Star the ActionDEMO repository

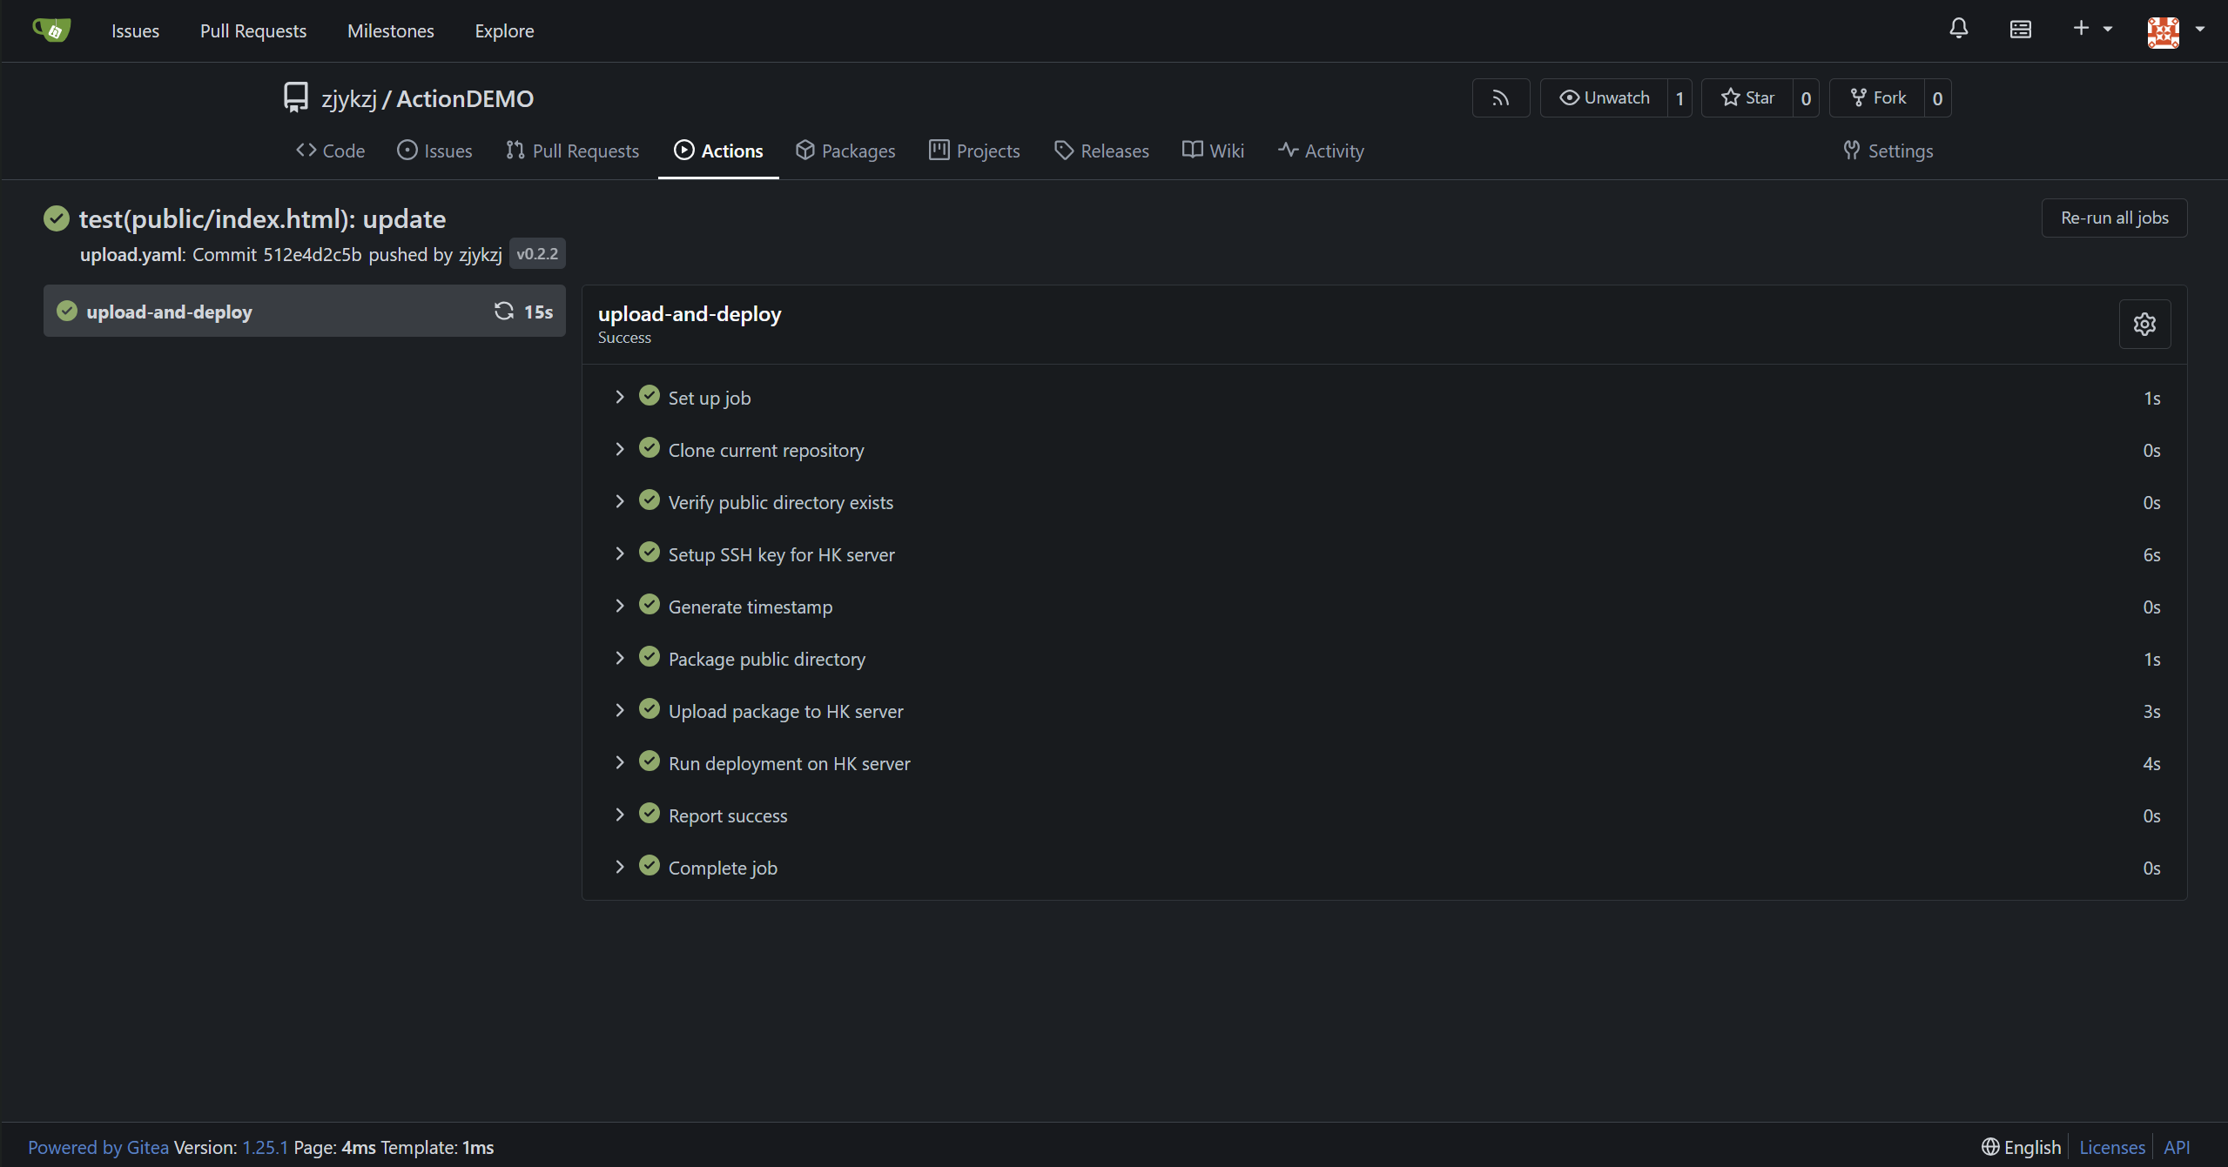(1747, 98)
